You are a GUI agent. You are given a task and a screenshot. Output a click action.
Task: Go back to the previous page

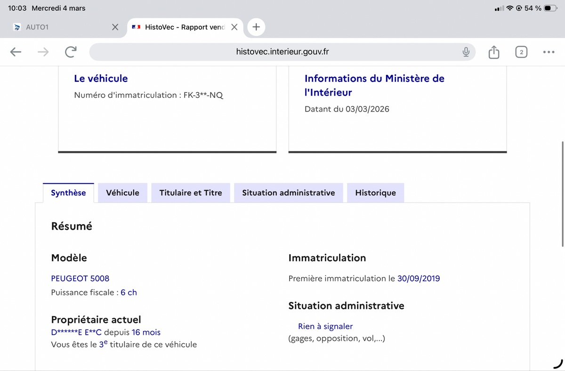pos(16,52)
